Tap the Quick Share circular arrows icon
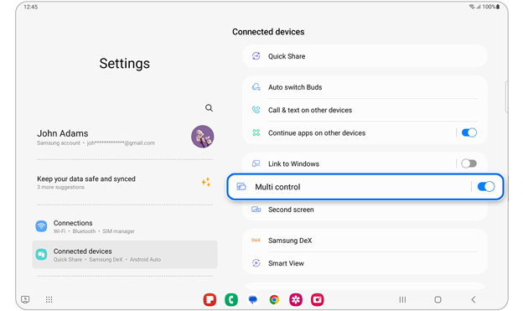Viewport: 523px width, 311px height. click(256, 56)
